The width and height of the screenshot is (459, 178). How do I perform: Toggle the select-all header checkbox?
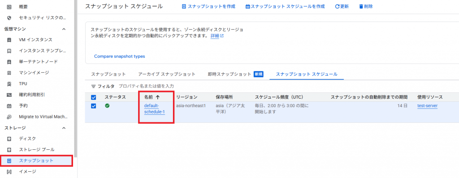pyautogui.click(x=94, y=97)
